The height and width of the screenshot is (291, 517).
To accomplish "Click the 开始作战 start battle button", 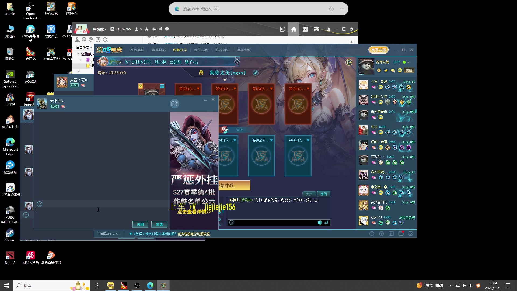I will click(x=234, y=185).
